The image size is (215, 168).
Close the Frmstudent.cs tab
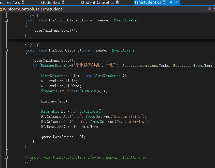(177, 2)
